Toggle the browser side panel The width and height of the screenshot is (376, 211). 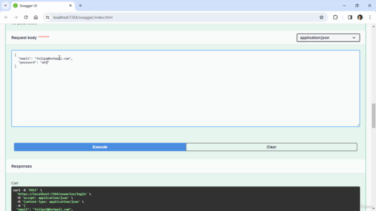350,17
